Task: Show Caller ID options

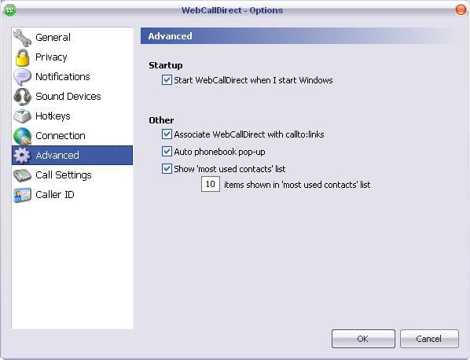Action: pyautogui.click(x=72, y=194)
